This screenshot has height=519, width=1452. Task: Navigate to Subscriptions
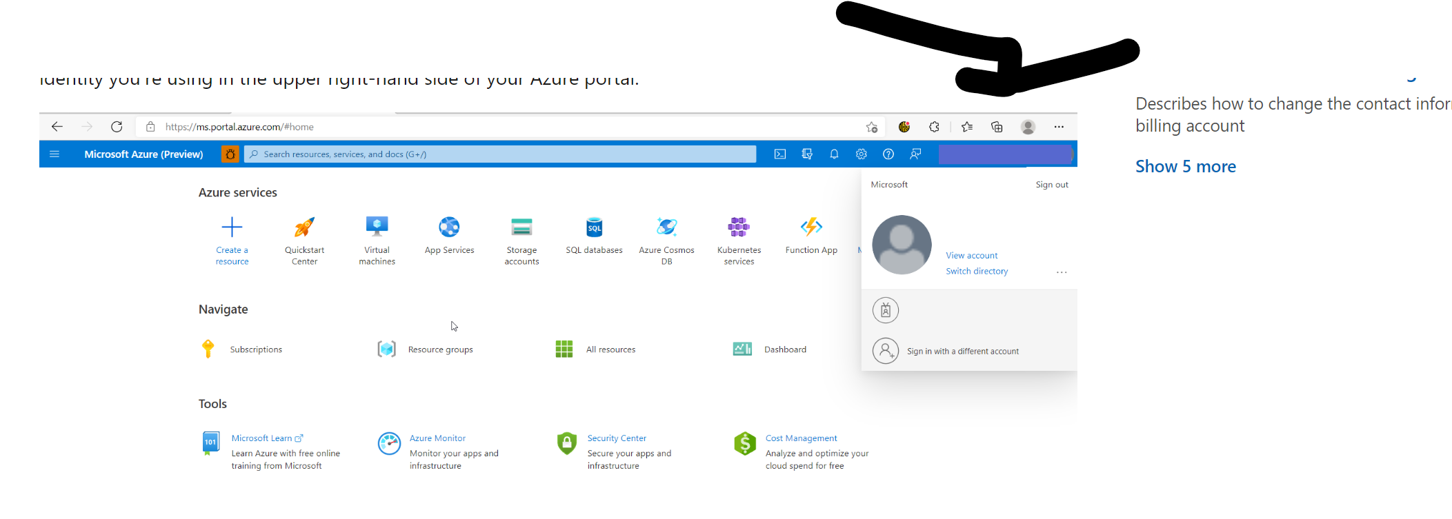[256, 349]
